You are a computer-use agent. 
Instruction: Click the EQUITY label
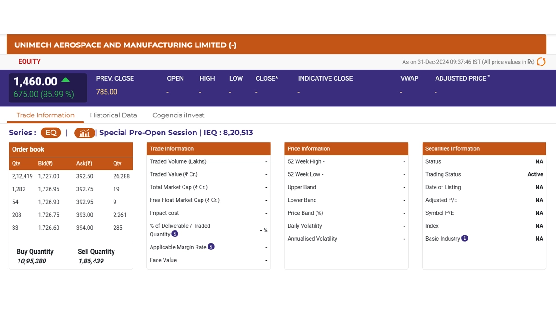coord(30,61)
